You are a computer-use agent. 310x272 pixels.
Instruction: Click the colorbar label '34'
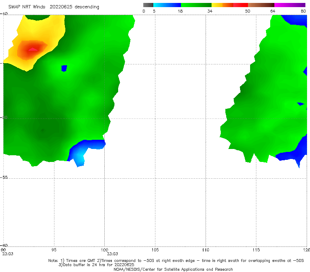point(210,11)
